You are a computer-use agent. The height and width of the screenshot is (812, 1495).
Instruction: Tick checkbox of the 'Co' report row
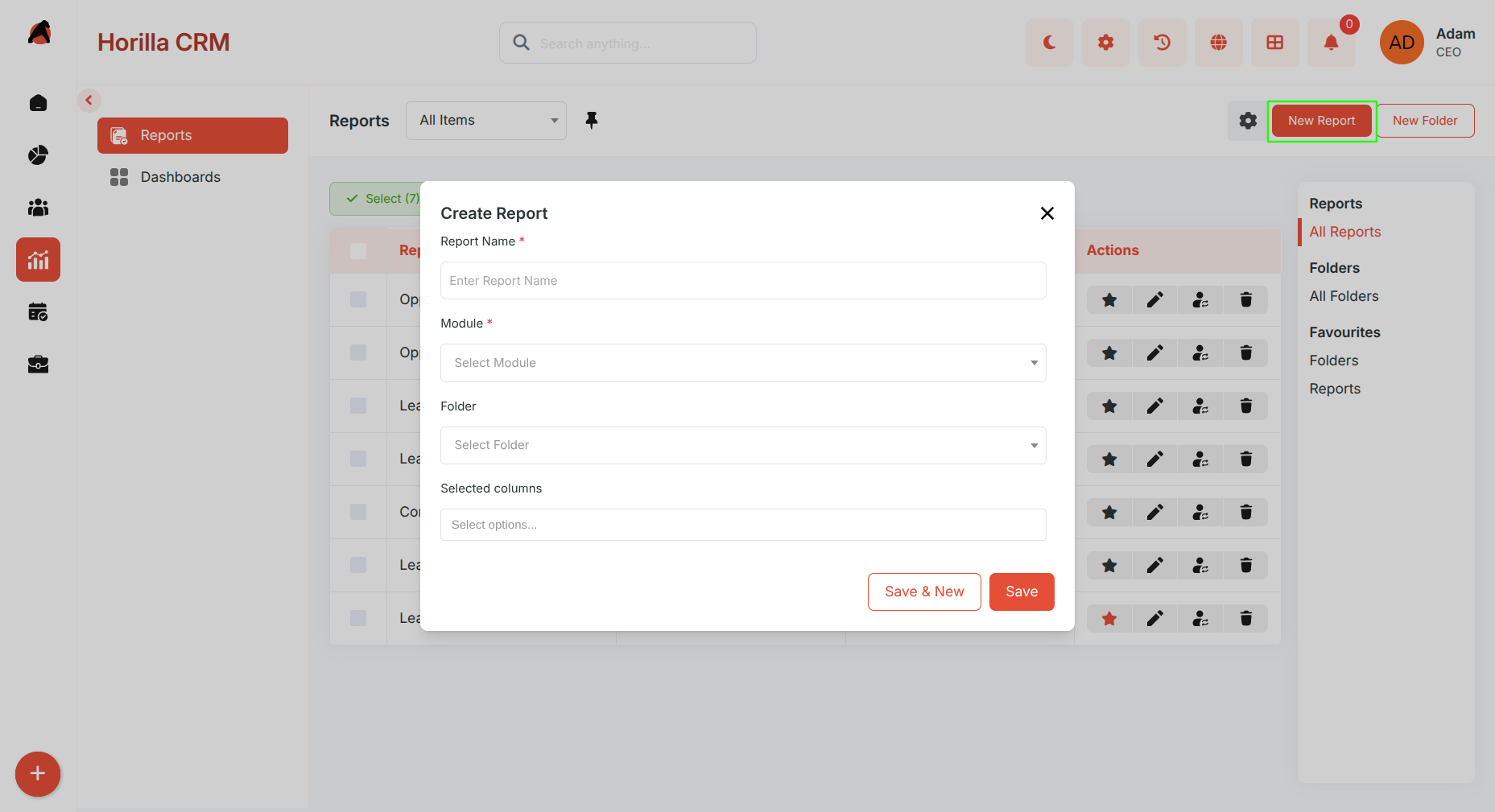(358, 512)
